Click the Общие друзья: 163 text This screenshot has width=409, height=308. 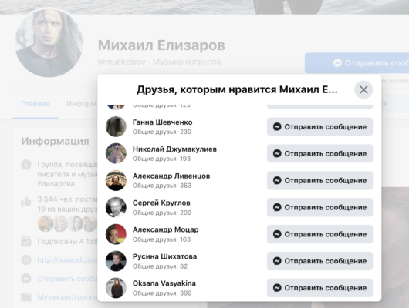[x=161, y=239]
